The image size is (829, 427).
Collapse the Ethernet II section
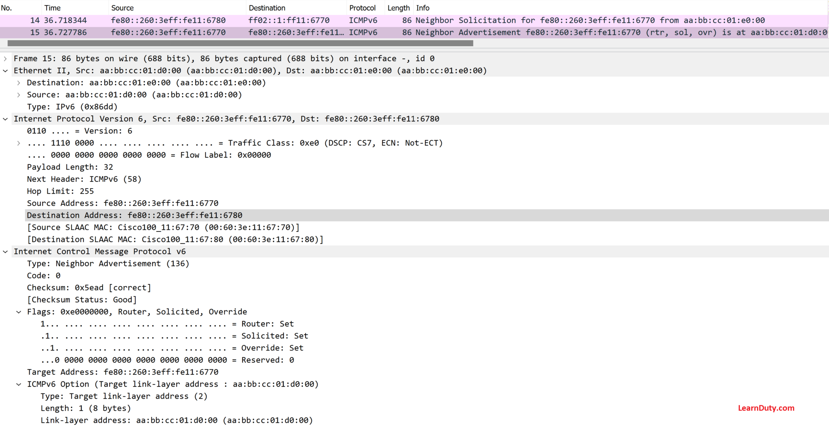(5, 70)
